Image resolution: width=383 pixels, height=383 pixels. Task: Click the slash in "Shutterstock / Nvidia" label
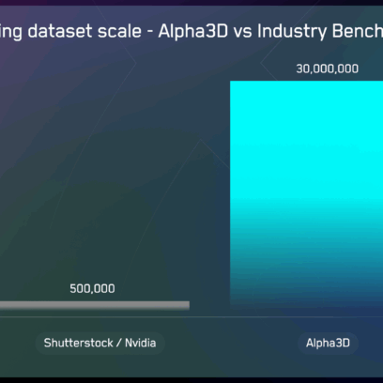click(x=119, y=343)
